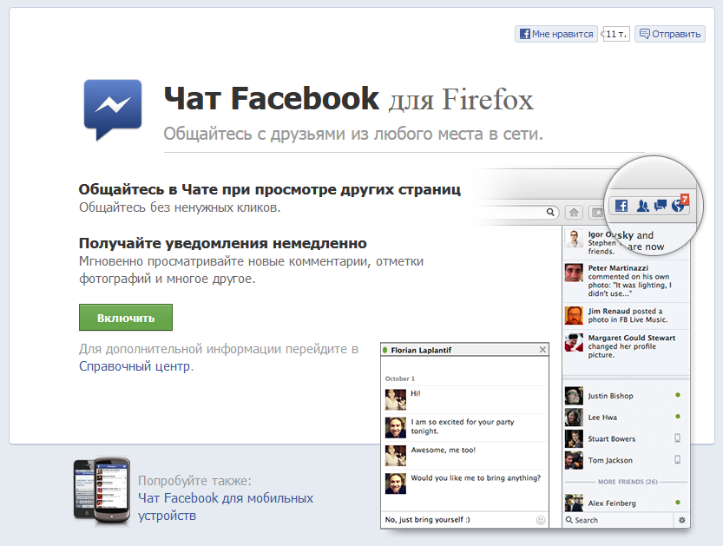Click 'Would you like me to bring anything?' message

pyautogui.click(x=476, y=478)
